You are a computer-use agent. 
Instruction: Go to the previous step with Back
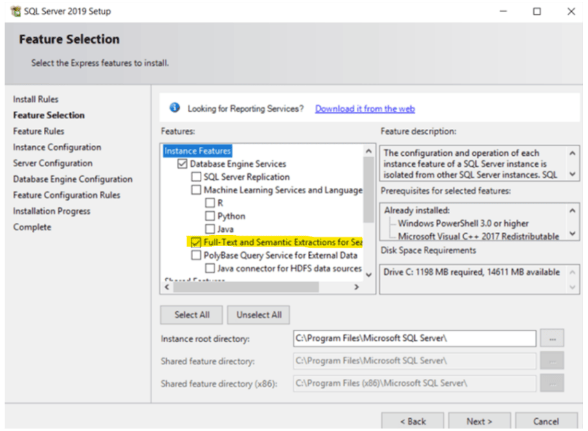point(412,421)
